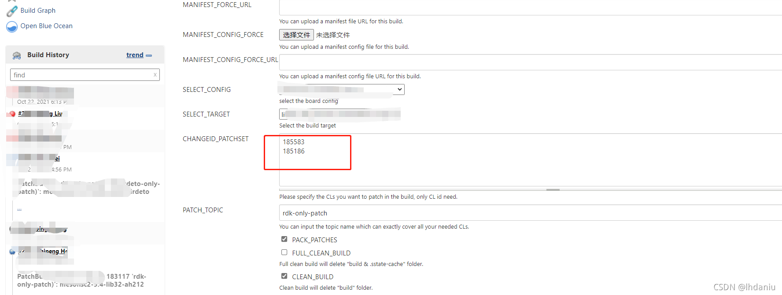
Task: Clear the find field with x
Action: point(155,75)
